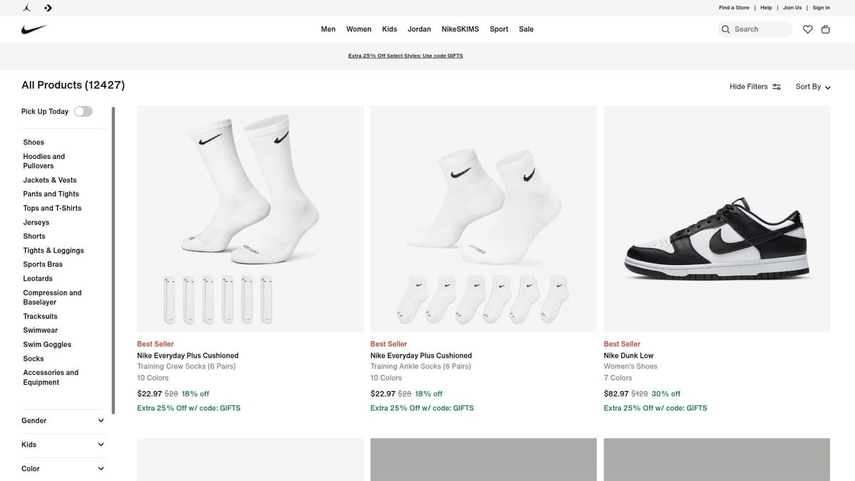This screenshot has width=855, height=481.
Task: Open the shopping bag icon
Action: tap(826, 29)
